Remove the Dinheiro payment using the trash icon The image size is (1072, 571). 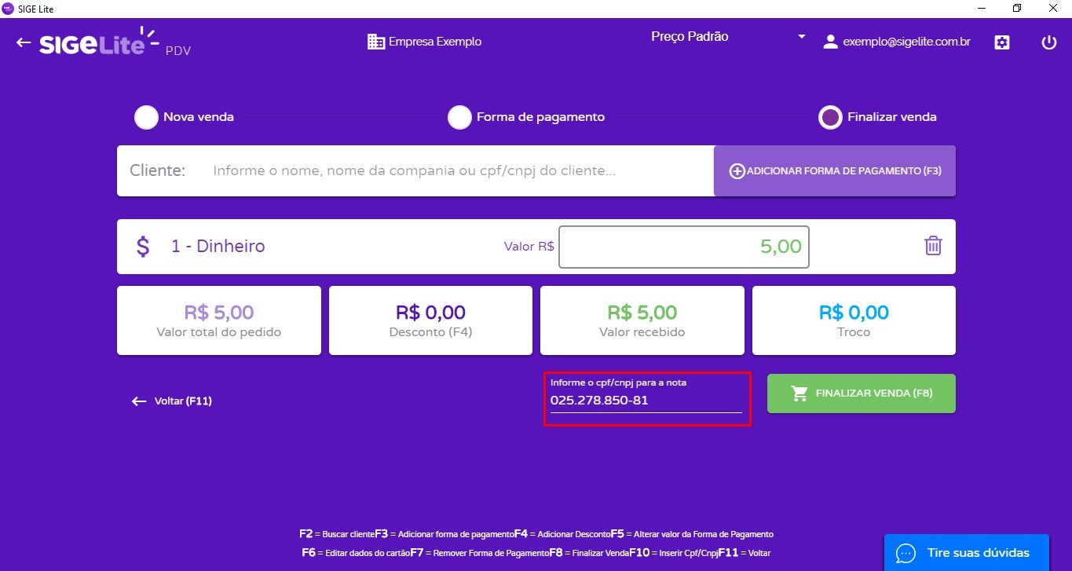(x=932, y=245)
